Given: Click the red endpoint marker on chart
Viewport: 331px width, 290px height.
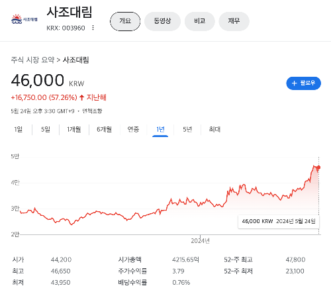Looking at the screenshot, I should click(x=318, y=168).
